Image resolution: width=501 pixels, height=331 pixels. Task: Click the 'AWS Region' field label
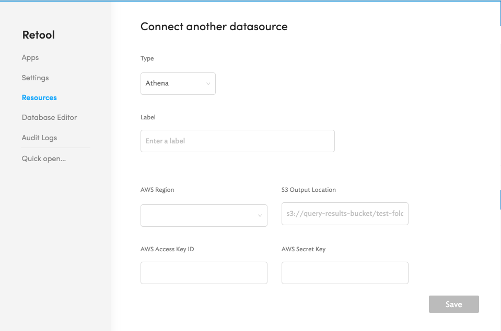(157, 190)
